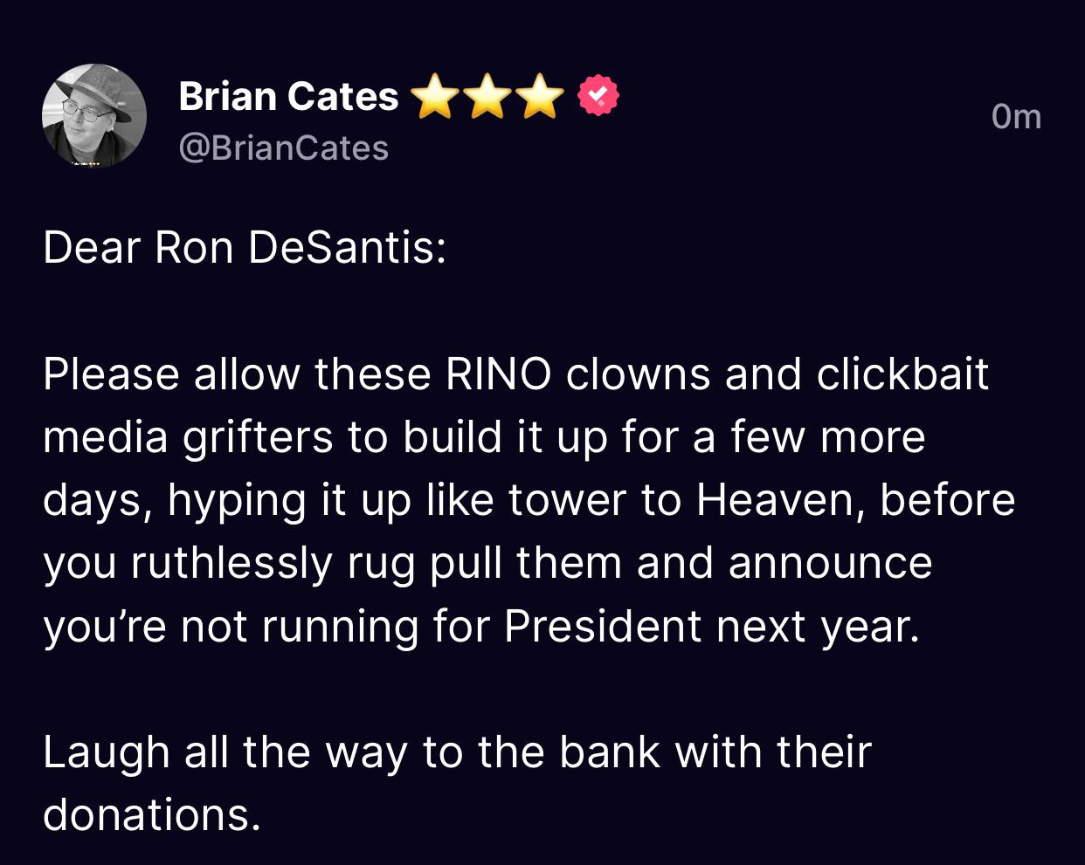Visit the @BrianCates handle link
This screenshot has width=1085, height=865.
coord(283,148)
